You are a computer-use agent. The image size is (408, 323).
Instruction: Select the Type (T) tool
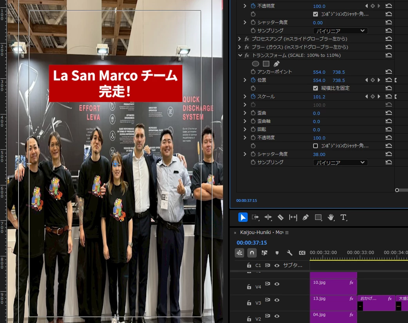(x=343, y=217)
